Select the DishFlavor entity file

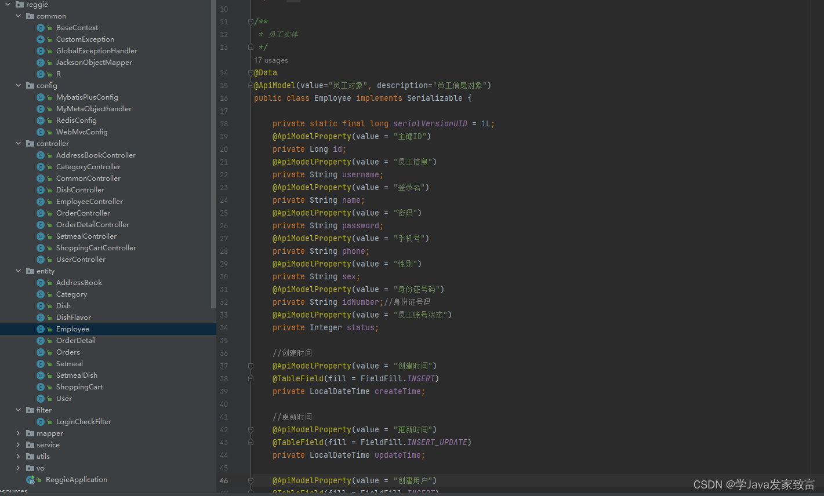74,318
